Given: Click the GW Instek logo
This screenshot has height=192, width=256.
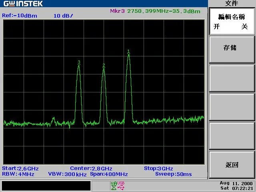Looking at the screenshot, I should click(x=23, y=4).
